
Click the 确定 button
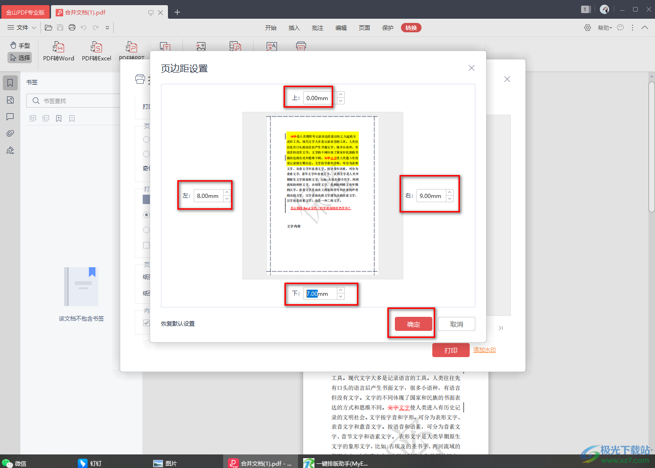(414, 324)
